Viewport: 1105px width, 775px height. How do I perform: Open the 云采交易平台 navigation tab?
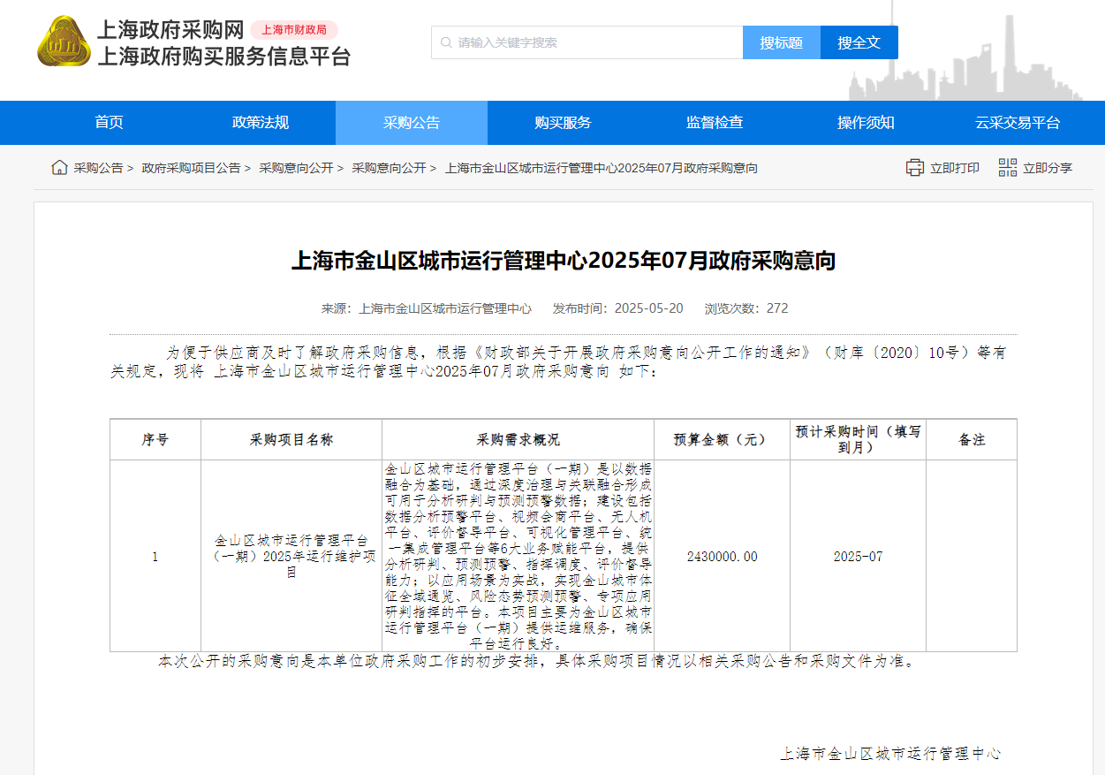point(1018,123)
